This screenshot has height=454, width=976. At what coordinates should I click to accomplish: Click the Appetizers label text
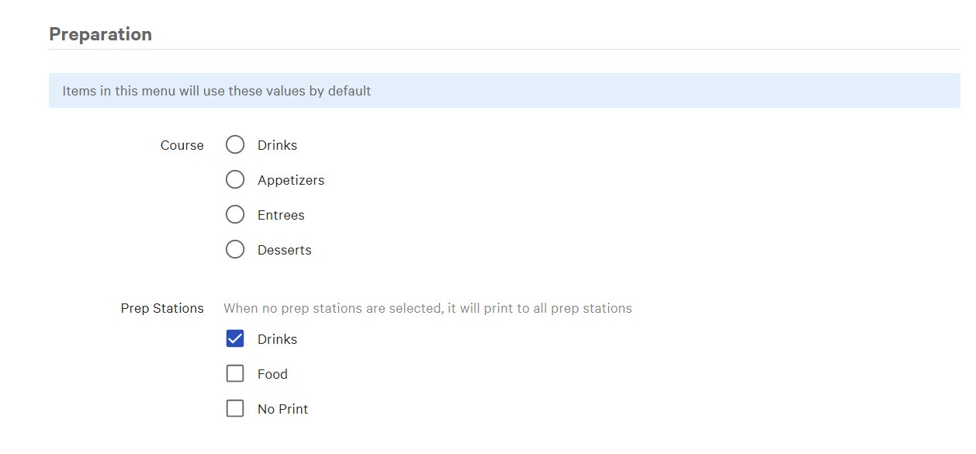pyautogui.click(x=291, y=179)
